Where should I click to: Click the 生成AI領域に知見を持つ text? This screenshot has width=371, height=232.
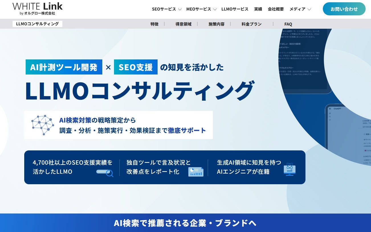249,163
